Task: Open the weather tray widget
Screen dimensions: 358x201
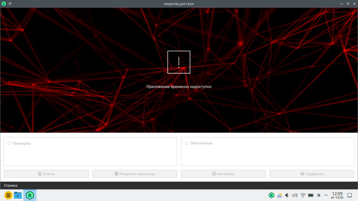Action: click(x=280, y=195)
